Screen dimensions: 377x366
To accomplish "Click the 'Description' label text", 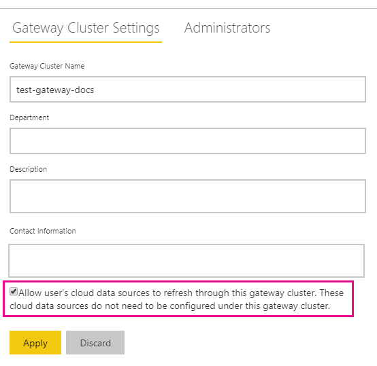I will pyautogui.click(x=28, y=169).
